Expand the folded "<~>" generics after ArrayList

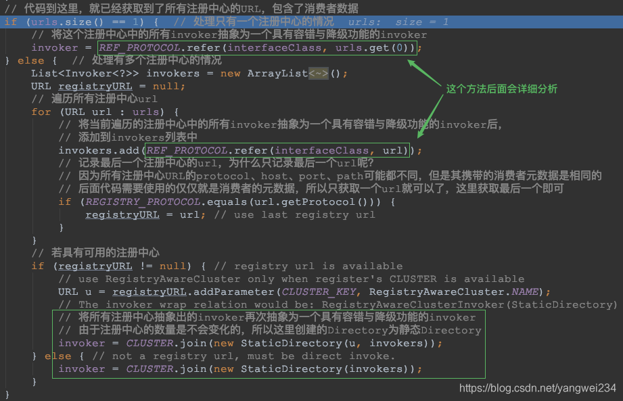(318, 74)
